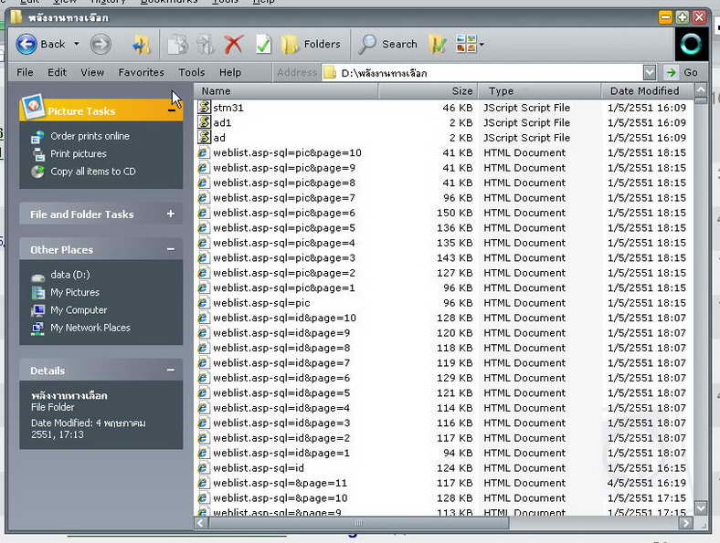Select the stm31 JScript file icon

click(205, 108)
